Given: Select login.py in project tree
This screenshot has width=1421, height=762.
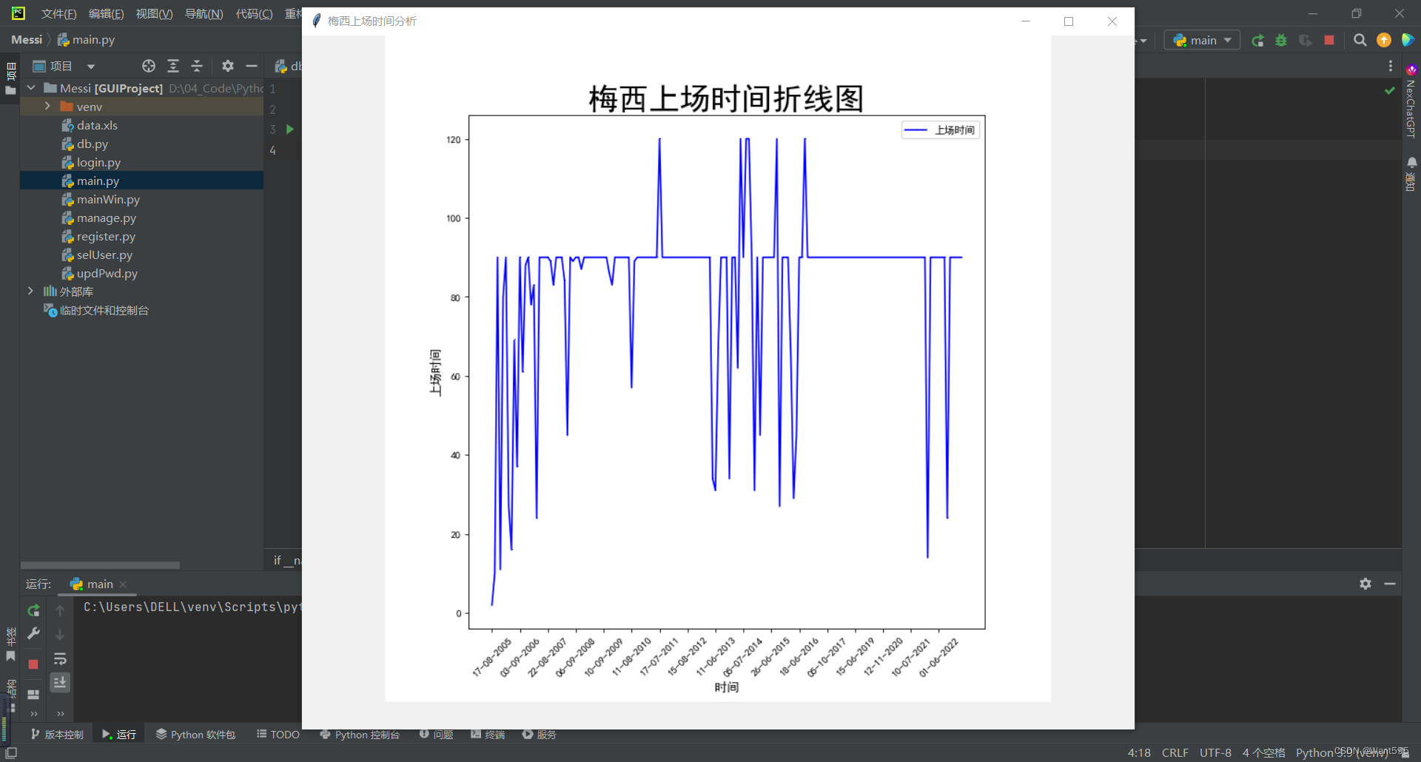Looking at the screenshot, I should tap(98, 162).
